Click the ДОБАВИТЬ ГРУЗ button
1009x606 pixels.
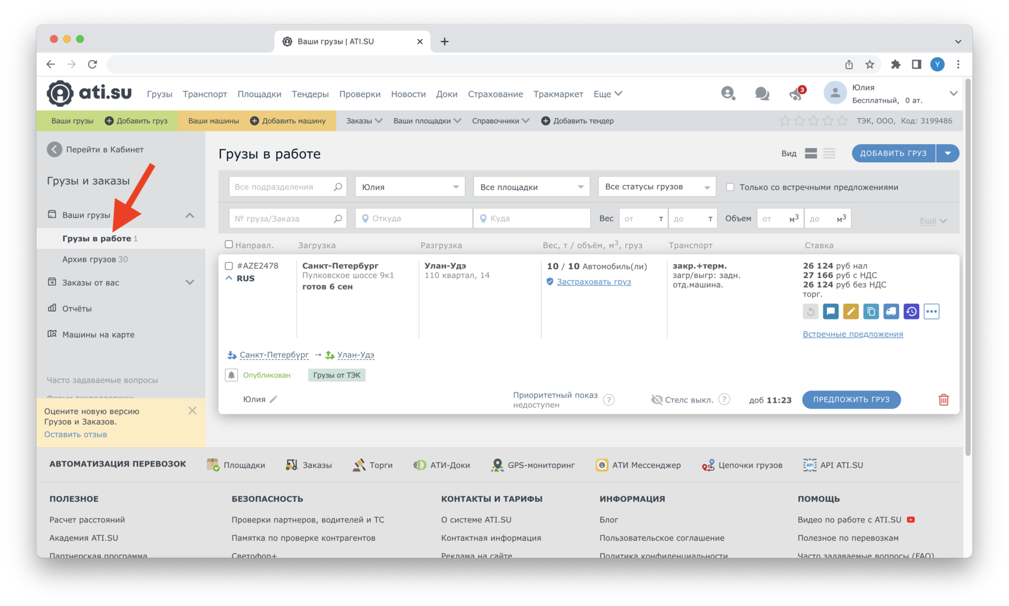coord(893,153)
